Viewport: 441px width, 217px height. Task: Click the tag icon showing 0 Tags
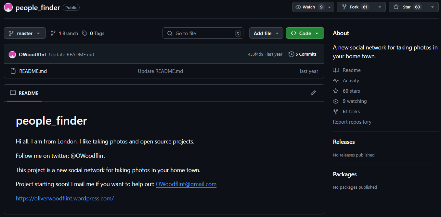(x=84, y=33)
